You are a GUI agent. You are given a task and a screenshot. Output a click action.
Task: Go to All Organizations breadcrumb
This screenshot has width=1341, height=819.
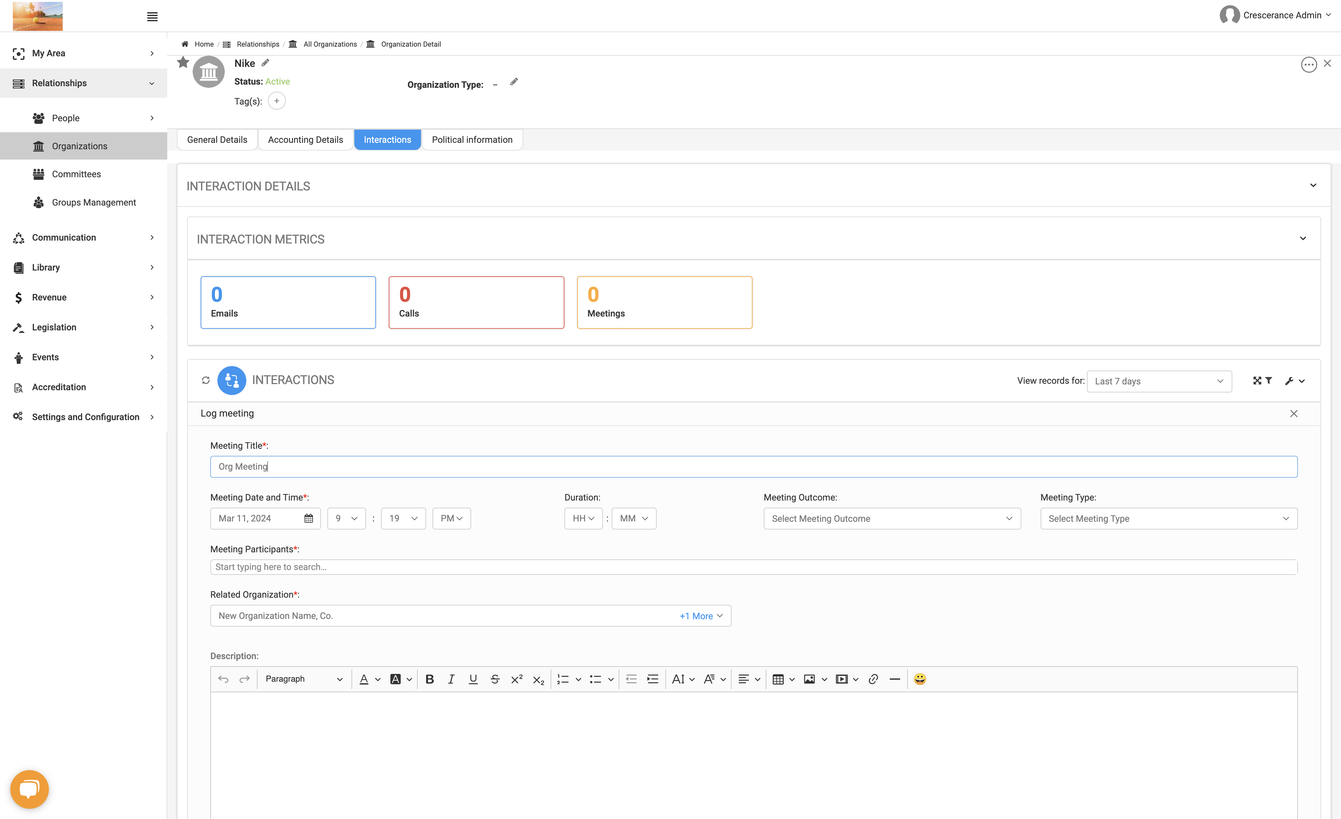pyautogui.click(x=330, y=44)
